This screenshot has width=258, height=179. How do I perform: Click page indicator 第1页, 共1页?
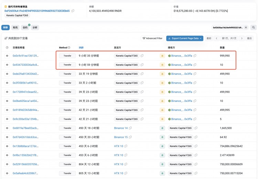pyautogui.click(x=229, y=38)
